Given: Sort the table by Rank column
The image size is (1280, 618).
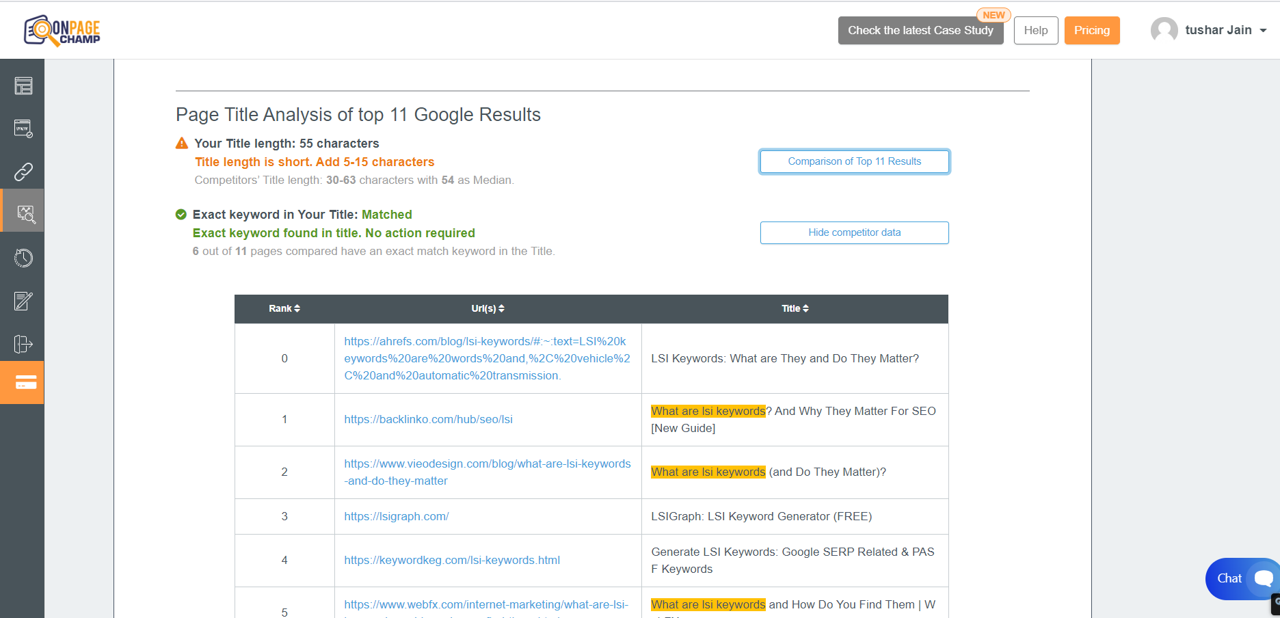Looking at the screenshot, I should 284,308.
